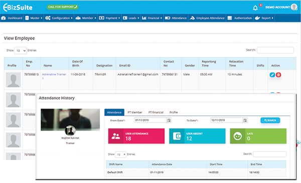This screenshot has width=301, height=183.
Task: Open the To Date calendar icon
Action: 245,120
